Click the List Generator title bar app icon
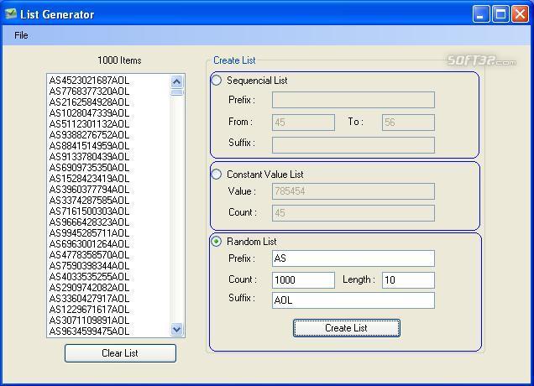This screenshot has height=386, width=534. click(11, 14)
